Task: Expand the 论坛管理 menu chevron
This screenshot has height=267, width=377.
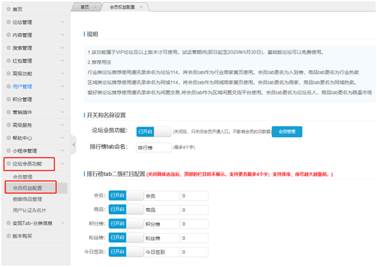Action: [x=63, y=22]
